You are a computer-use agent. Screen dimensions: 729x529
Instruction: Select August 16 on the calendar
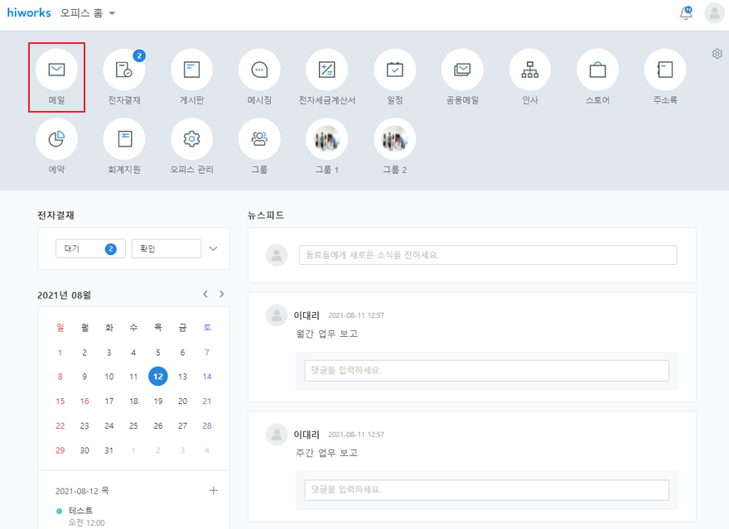[84, 402]
